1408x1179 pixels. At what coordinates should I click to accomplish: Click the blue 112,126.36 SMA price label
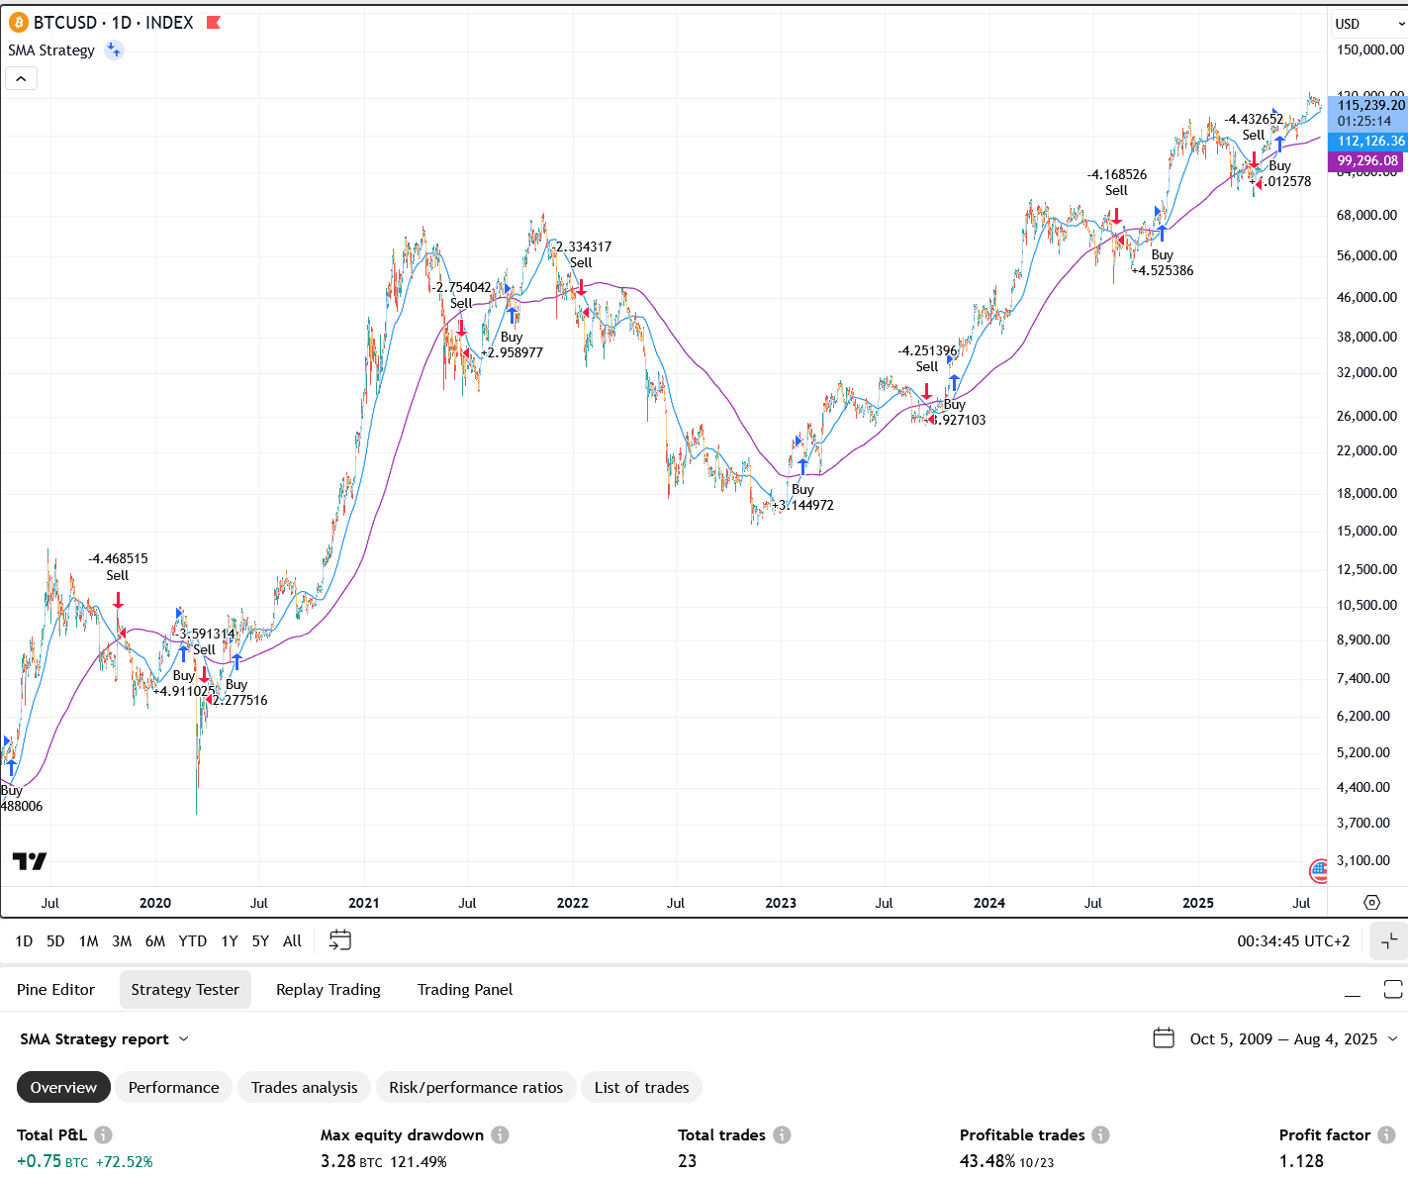[1368, 141]
